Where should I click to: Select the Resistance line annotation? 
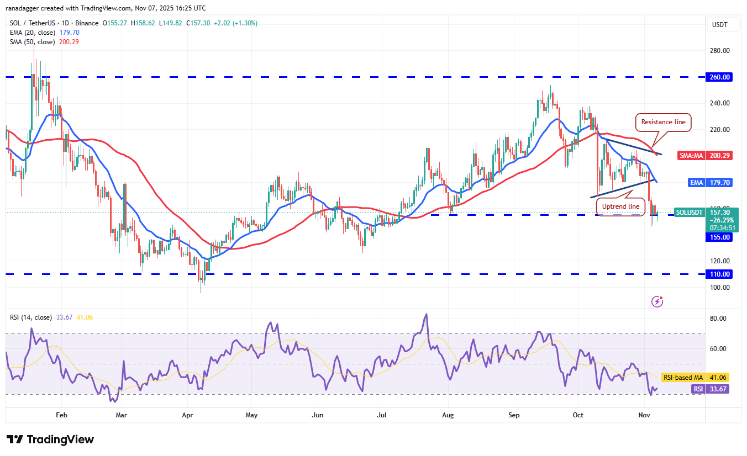[662, 122]
